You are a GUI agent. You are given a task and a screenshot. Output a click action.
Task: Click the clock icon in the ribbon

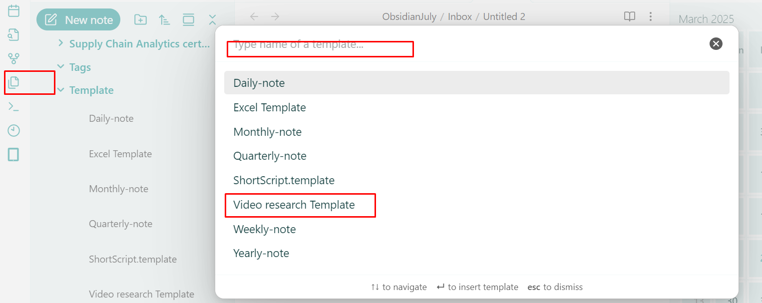click(x=14, y=131)
